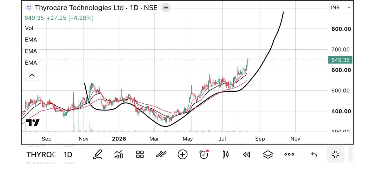The height and width of the screenshot is (173, 375).
Task: Select the middle EMA legend entry
Action: [x=31, y=51]
